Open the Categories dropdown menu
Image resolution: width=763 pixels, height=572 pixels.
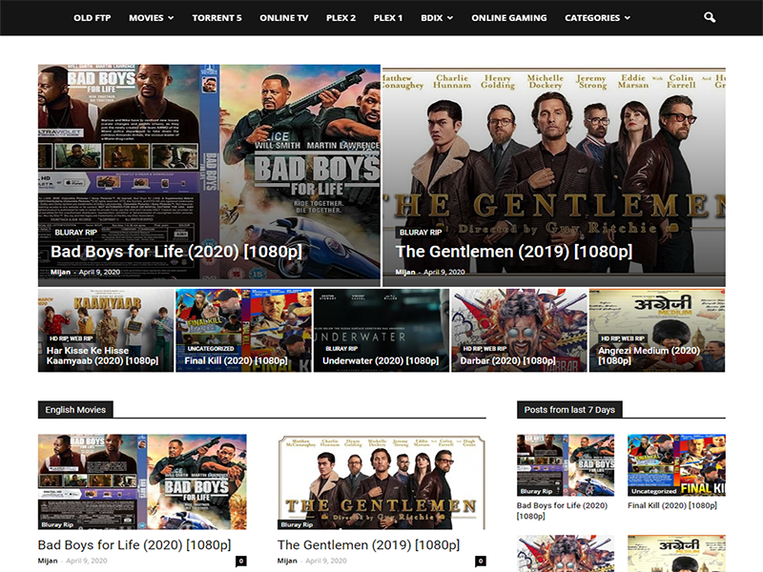[x=597, y=18]
